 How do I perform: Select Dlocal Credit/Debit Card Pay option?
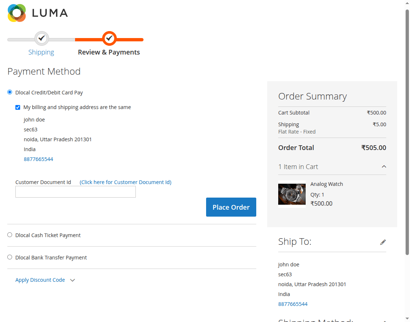click(x=10, y=92)
